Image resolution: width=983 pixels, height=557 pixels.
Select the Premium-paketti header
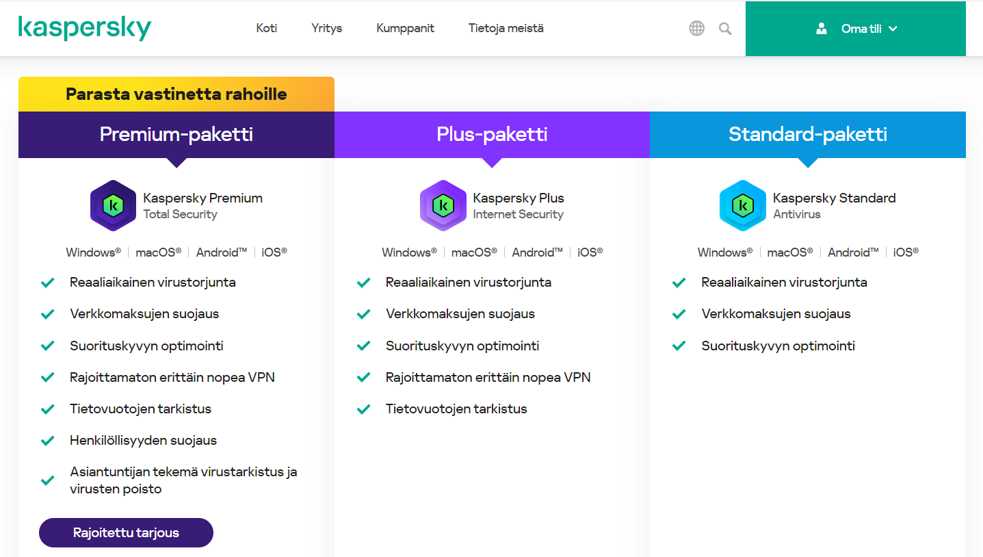[x=176, y=134]
